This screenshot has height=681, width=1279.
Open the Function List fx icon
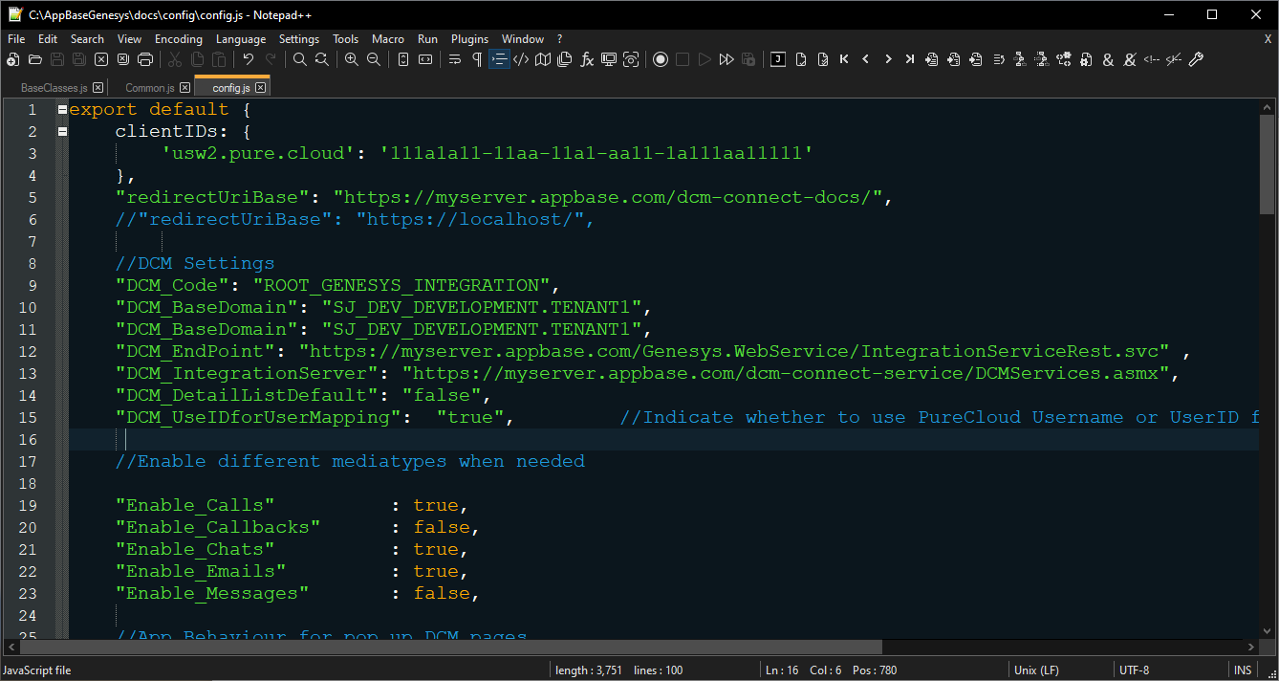coord(587,59)
